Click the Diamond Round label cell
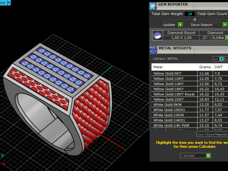The width and height of the screenshot is (228, 171). click(181, 33)
